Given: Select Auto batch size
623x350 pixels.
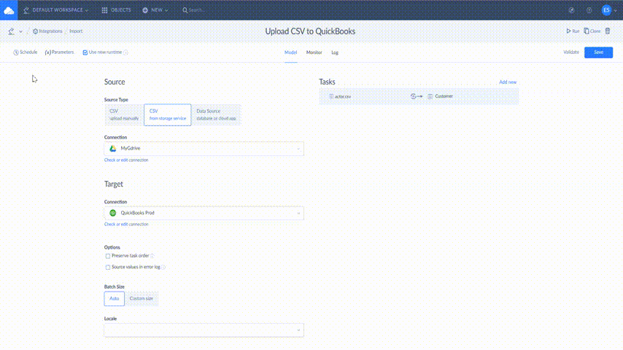Looking at the screenshot, I should tap(114, 299).
